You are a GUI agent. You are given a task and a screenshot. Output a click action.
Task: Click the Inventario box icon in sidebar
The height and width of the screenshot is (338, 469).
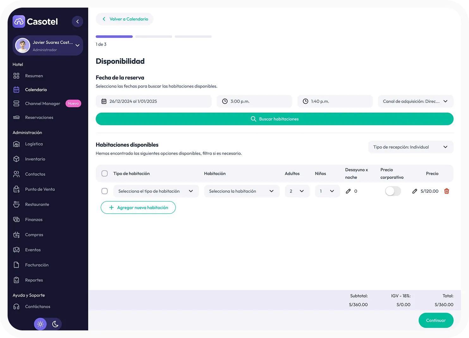pos(16,159)
